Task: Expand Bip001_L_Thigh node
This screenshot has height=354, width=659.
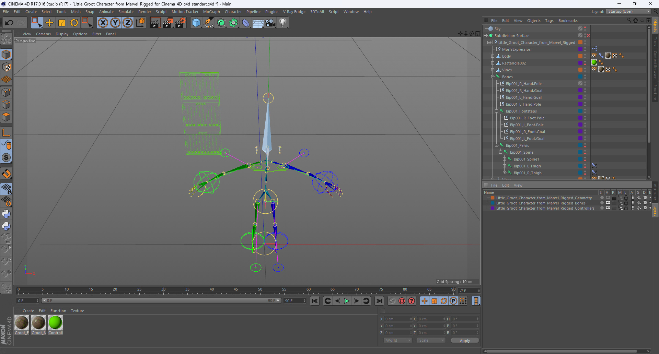Action: [505, 166]
